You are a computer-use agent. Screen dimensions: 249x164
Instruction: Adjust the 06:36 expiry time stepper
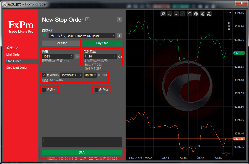coord(95,75)
